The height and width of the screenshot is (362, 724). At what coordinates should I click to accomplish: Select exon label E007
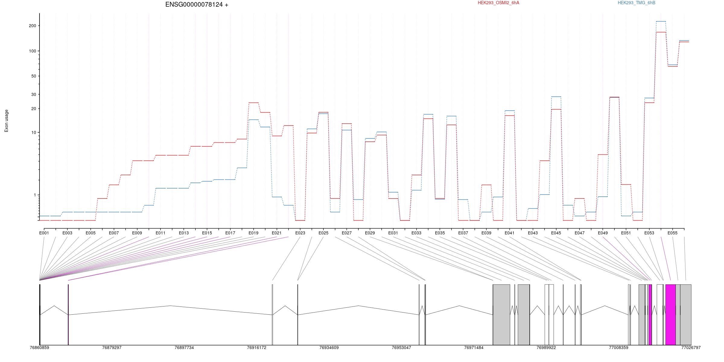pyautogui.click(x=114, y=233)
